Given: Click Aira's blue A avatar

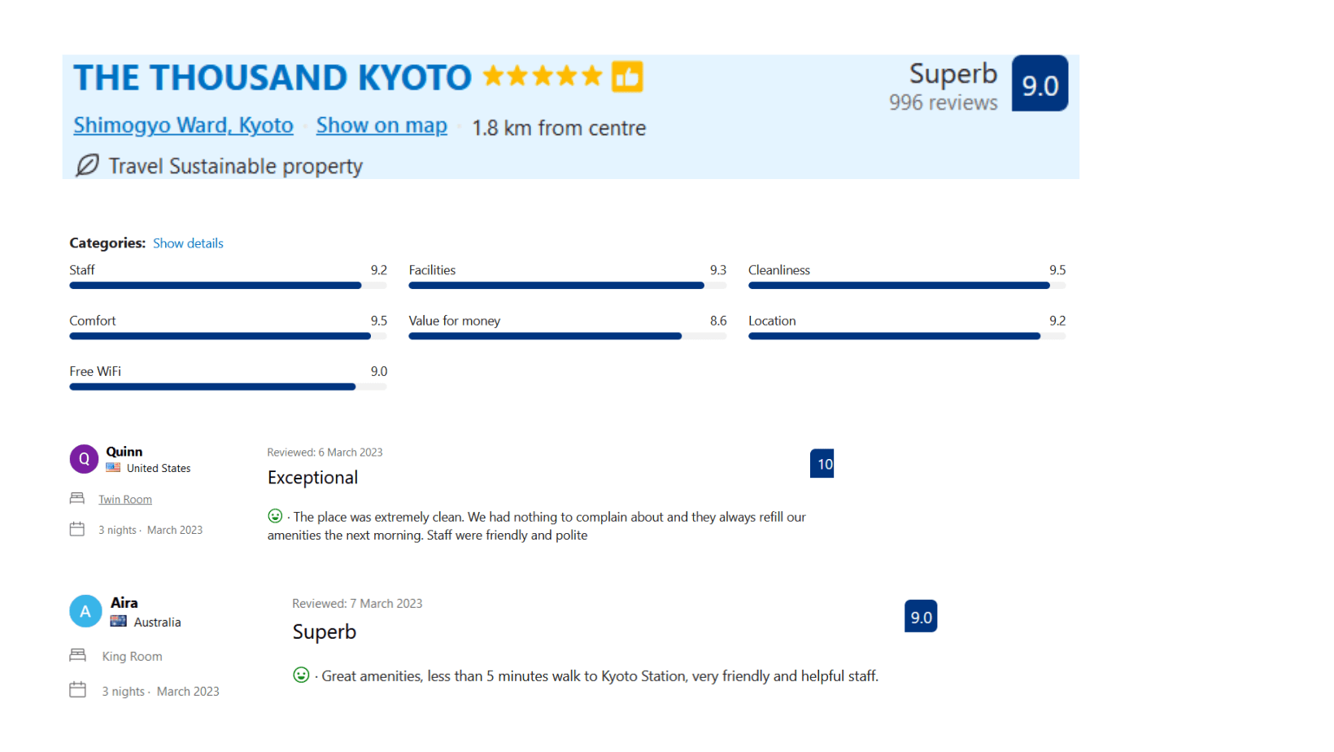Looking at the screenshot, I should pos(85,611).
